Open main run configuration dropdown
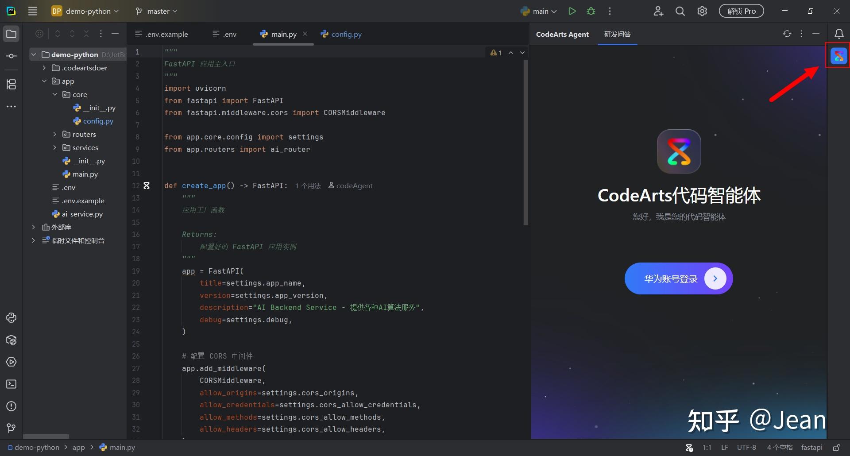The image size is (850, 456). 539,11
